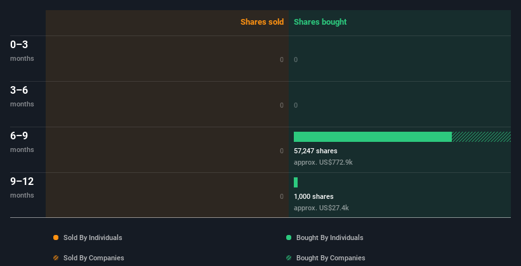This screenshot has height=266, width=521.
Task: Select the approx. US$772.9k amount
Action: [x=323, y=163]
